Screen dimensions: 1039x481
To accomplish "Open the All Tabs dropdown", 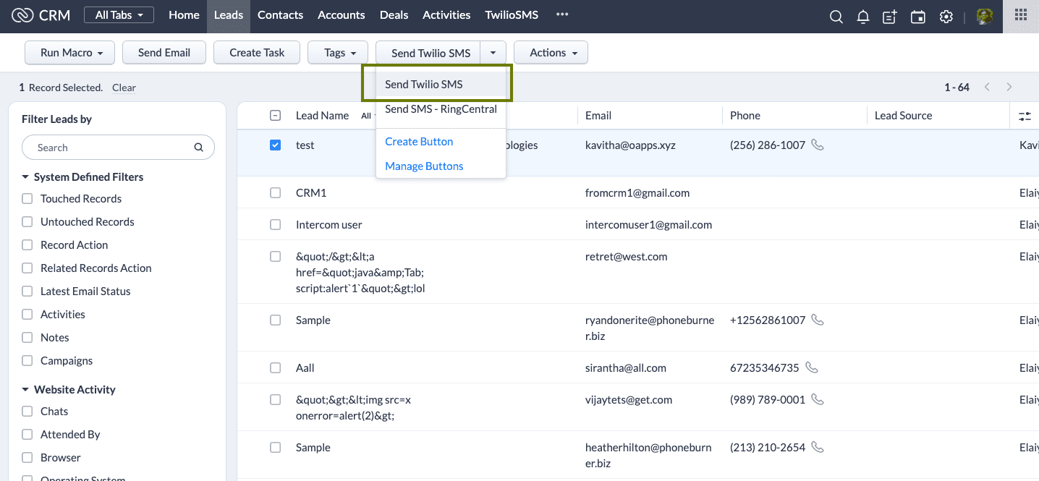I will (119, 15).
